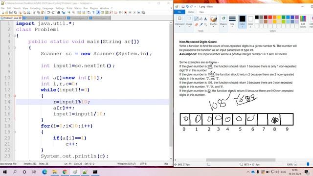Open the Encoding menu in Notepad++
Screen dimensions: 313x176
point(35,8)
